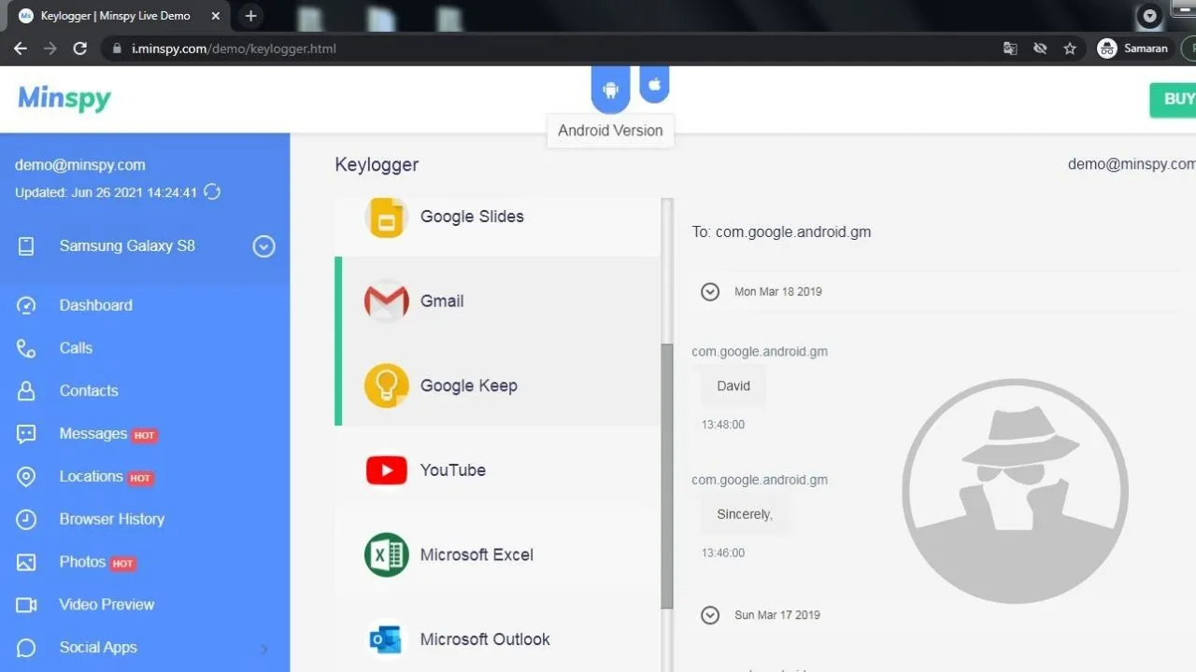The width and height of the screenshot is (1196, 672).
Task: Click the 13:48:00 timestamp
Action: 723,425
